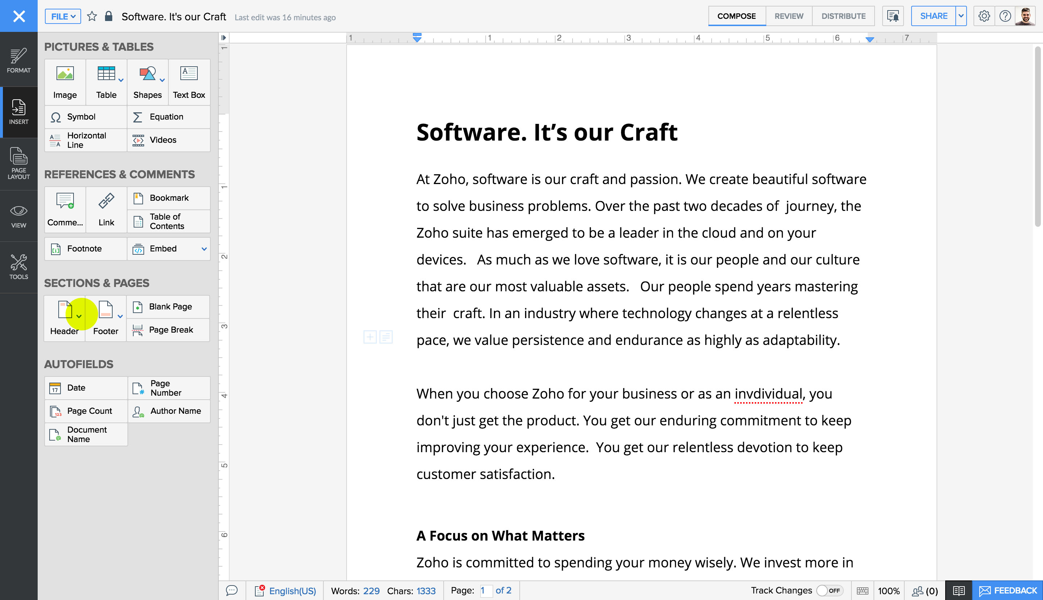Expand the Header options dropdown
Viewport: 1043px width, 600px height.
78,316
